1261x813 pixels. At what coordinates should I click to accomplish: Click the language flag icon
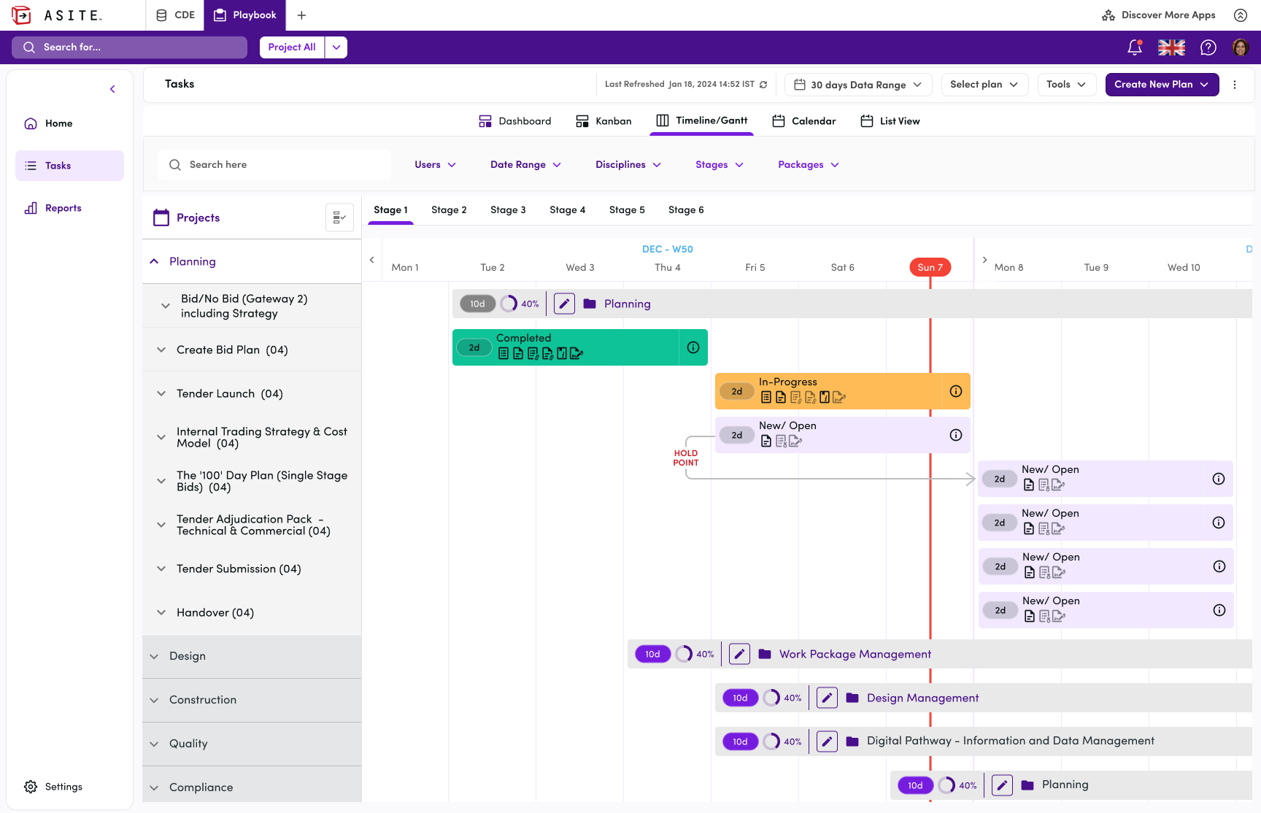pos(1171,47)
